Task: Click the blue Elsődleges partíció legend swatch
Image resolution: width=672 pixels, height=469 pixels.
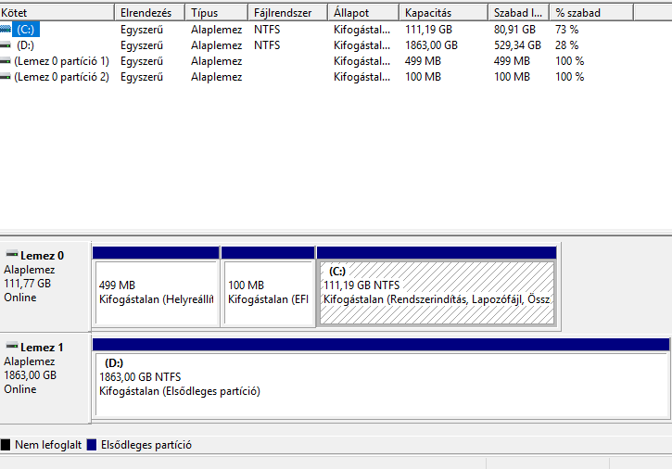Action: click(92, 445)
